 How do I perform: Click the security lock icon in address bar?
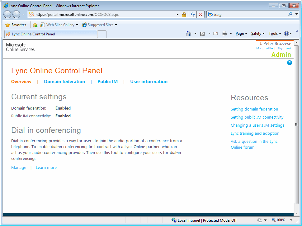184,15
